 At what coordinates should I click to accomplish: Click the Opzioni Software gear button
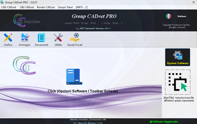pos(178,57)
